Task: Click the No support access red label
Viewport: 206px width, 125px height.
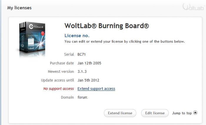Action: click(59, 89)
